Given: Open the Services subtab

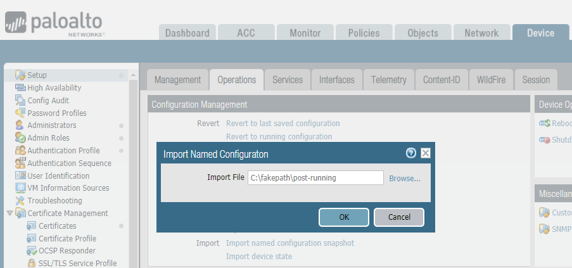Looking at the screenshot, I should [x=288, y=80].
